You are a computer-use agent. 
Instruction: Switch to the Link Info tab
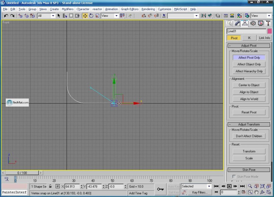pos(264,38)
